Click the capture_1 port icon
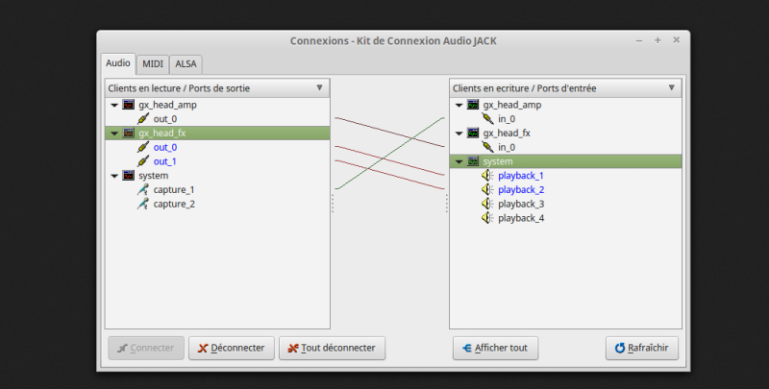This screenshot has height=389, width=769. pyautogui.click(x=143, y=190)
